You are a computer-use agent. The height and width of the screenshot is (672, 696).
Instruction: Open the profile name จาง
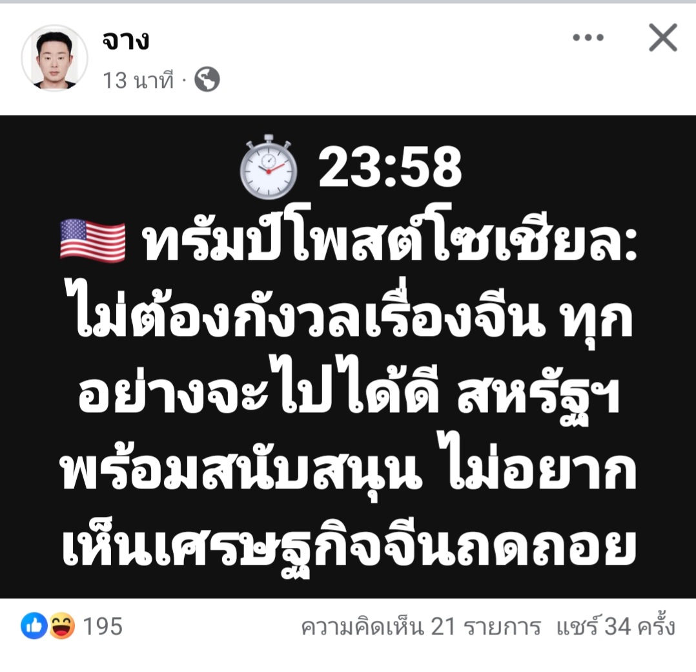click(126, 41)
